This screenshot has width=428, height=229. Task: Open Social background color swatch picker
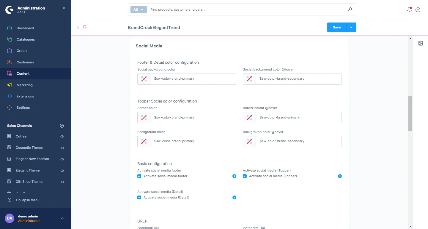(144, 79)
